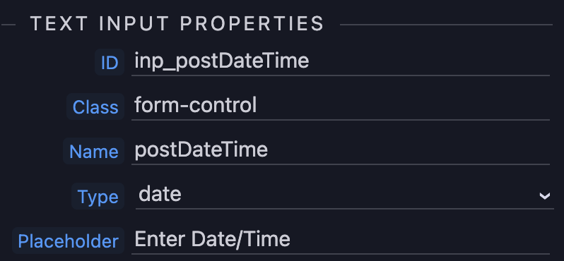Viewport: 564px width, 261px height.
Task: Click the word date in Type row
Action: (160, 194)
